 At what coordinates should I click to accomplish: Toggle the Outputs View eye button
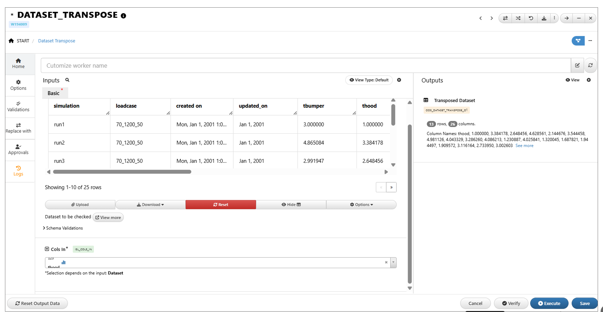573,80
